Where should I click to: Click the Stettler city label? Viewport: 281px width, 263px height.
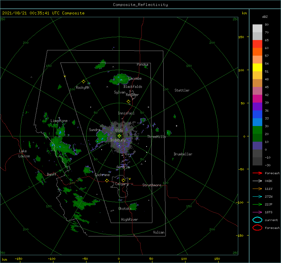(182, 90)
